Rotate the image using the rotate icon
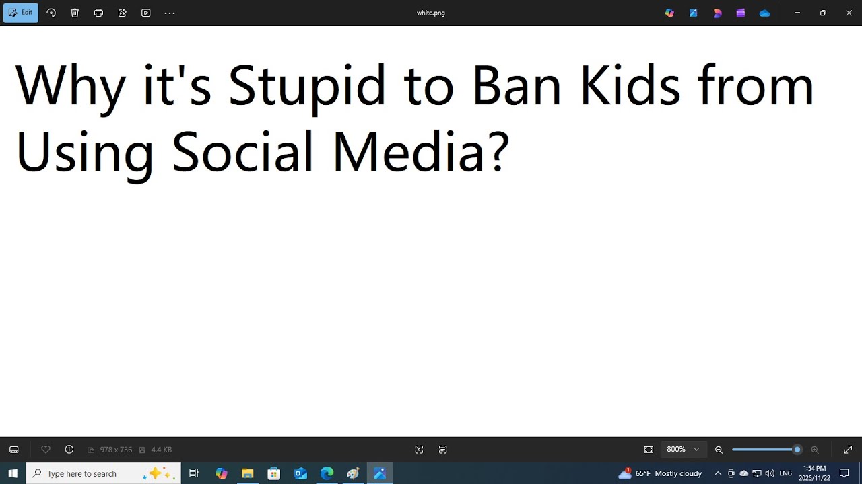 click(51, 13)
